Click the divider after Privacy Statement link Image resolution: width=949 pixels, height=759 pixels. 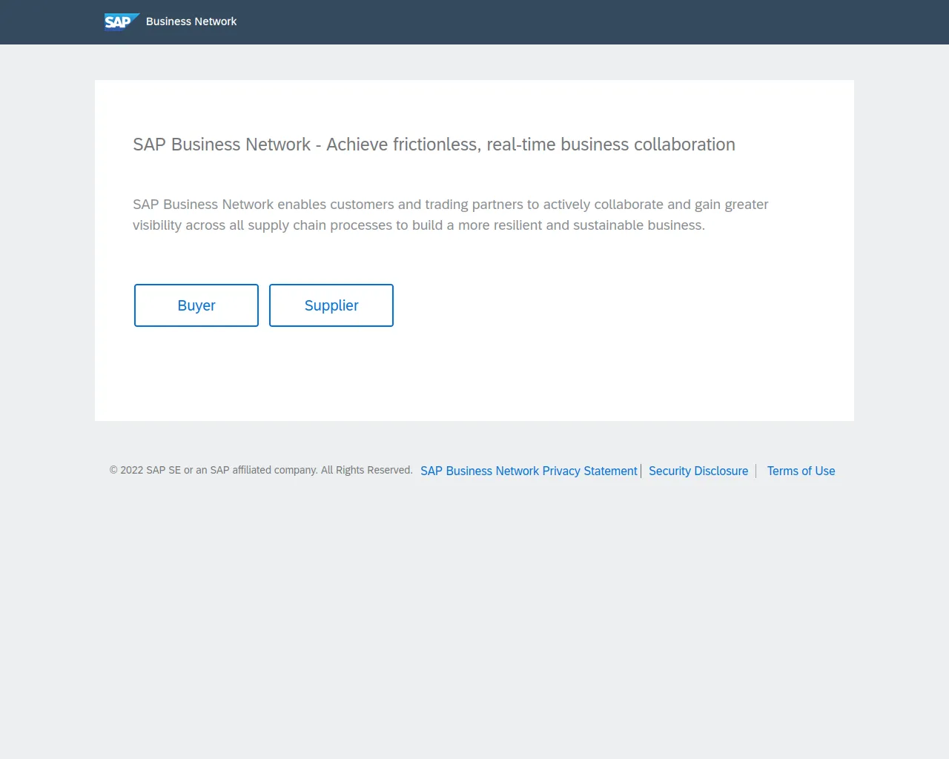point(641,471)
